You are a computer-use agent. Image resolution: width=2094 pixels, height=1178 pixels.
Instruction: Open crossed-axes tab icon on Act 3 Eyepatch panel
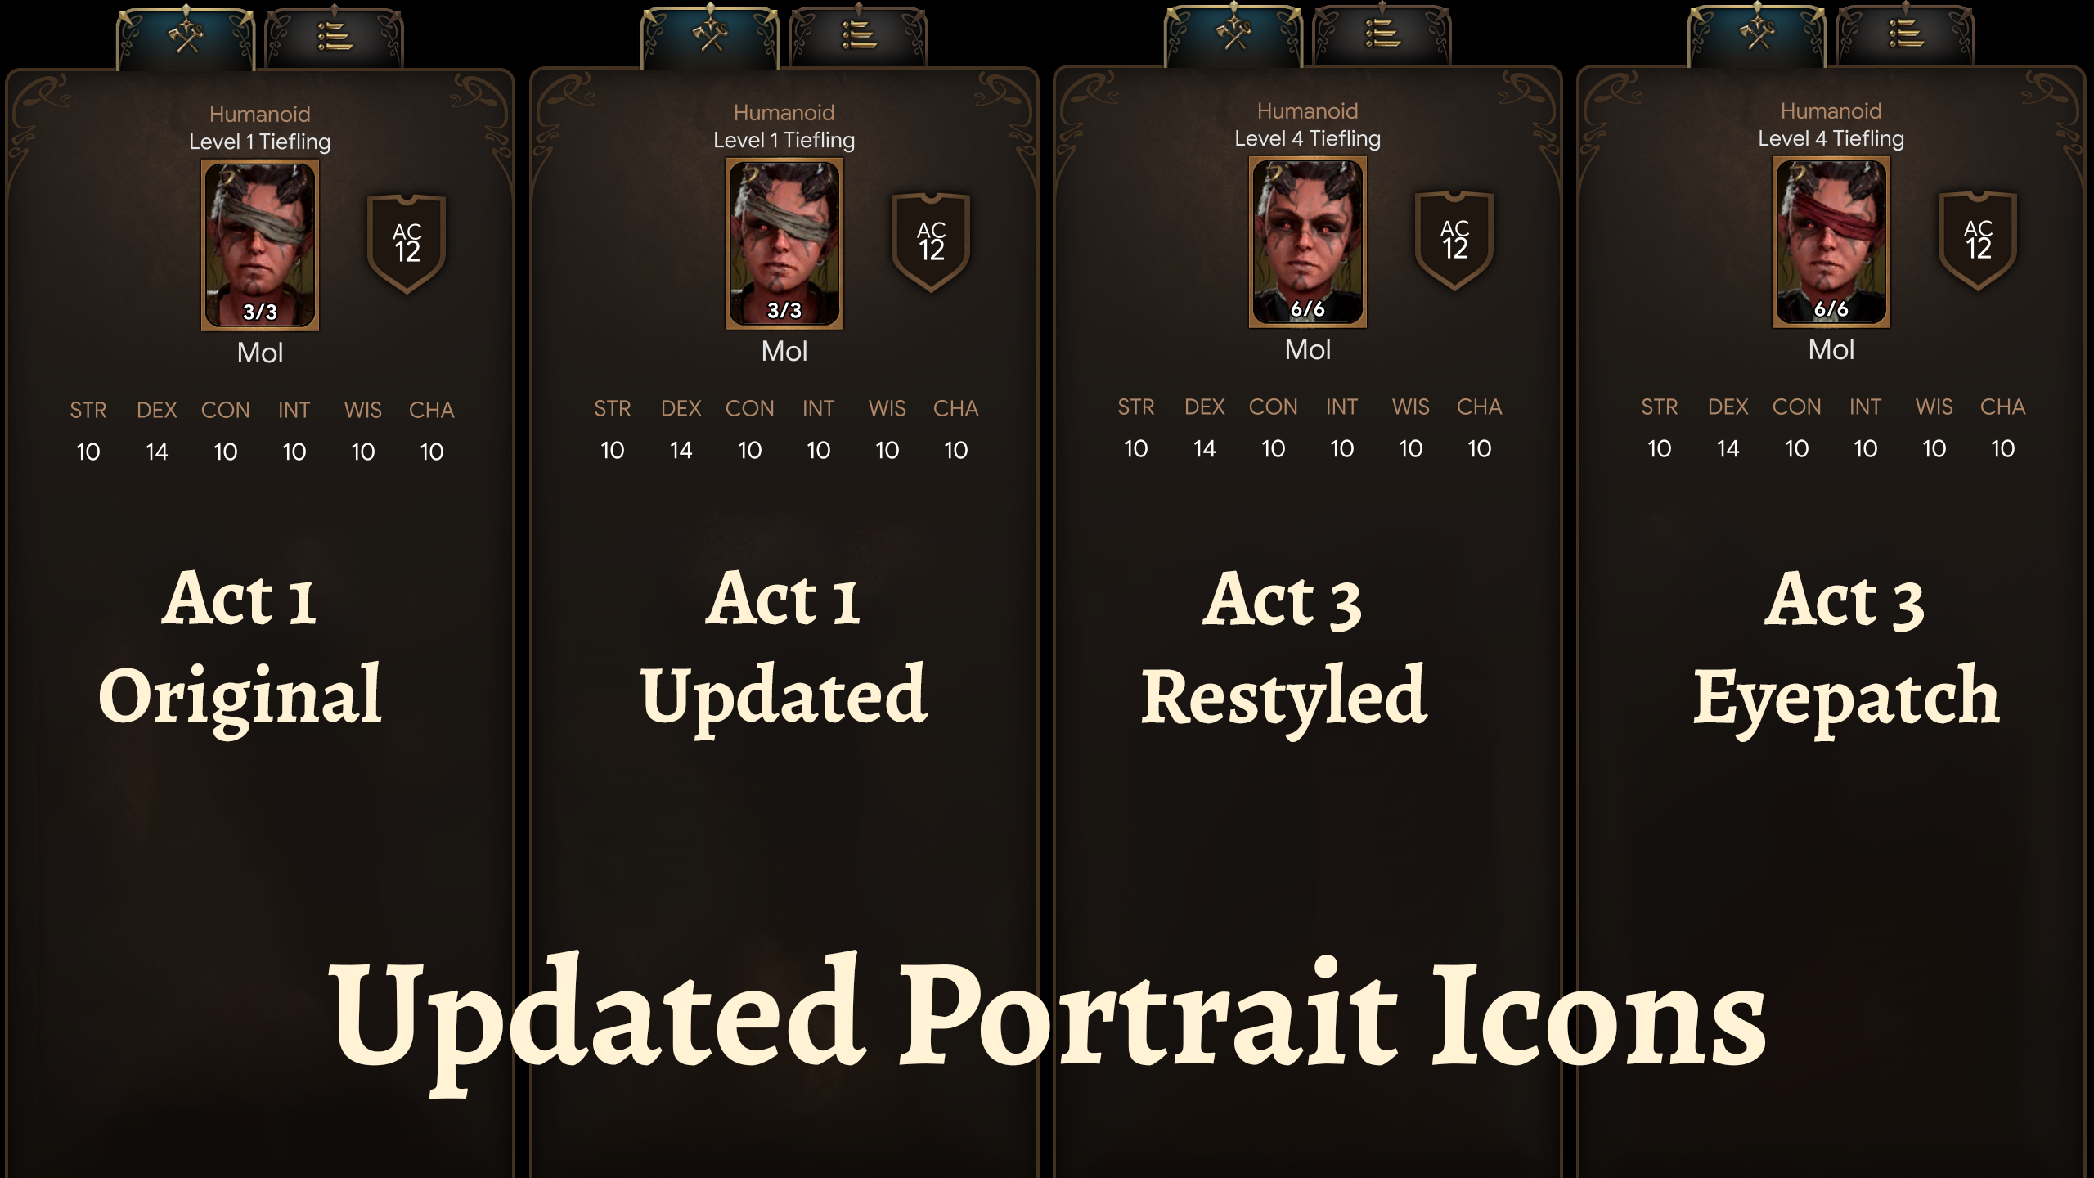1757,34
